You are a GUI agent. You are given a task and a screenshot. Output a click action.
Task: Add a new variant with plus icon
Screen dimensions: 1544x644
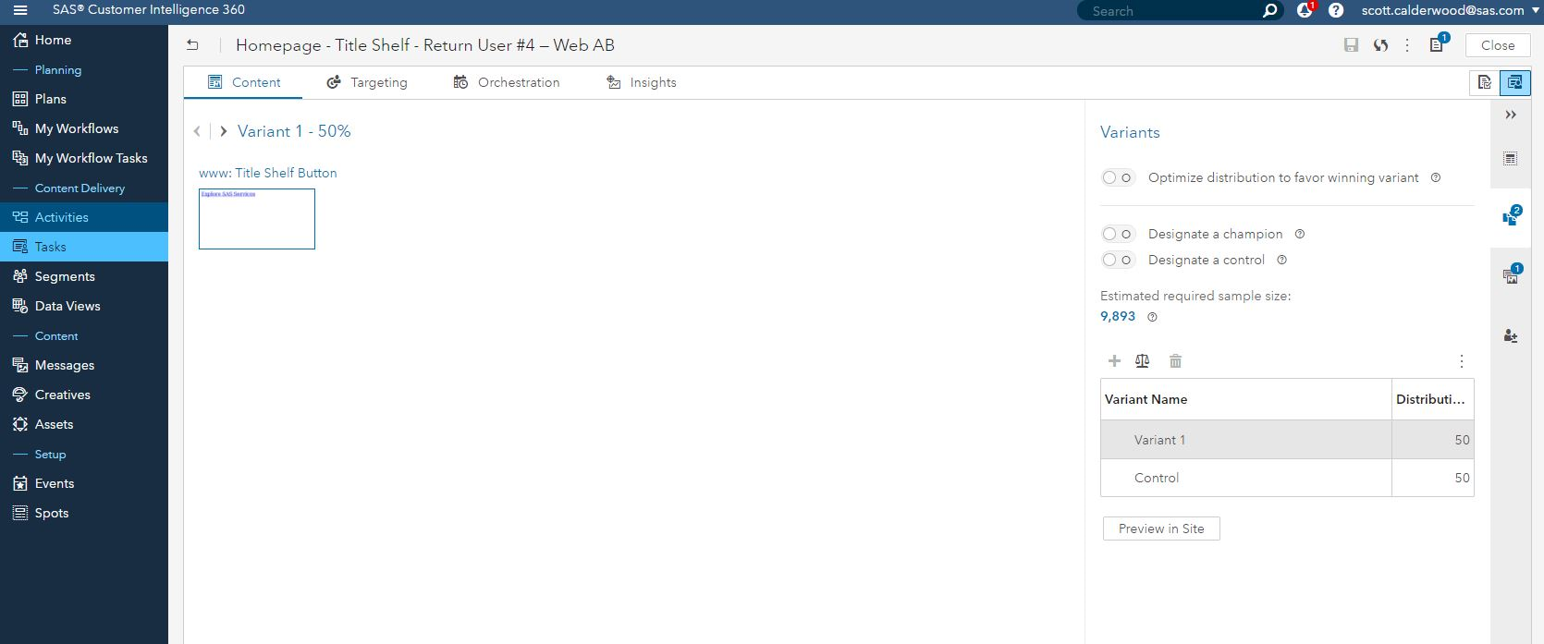coord(1114,361)
